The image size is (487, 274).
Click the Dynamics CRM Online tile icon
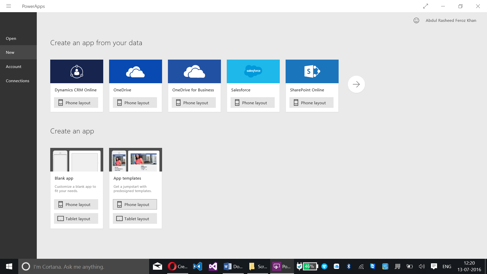77,72
